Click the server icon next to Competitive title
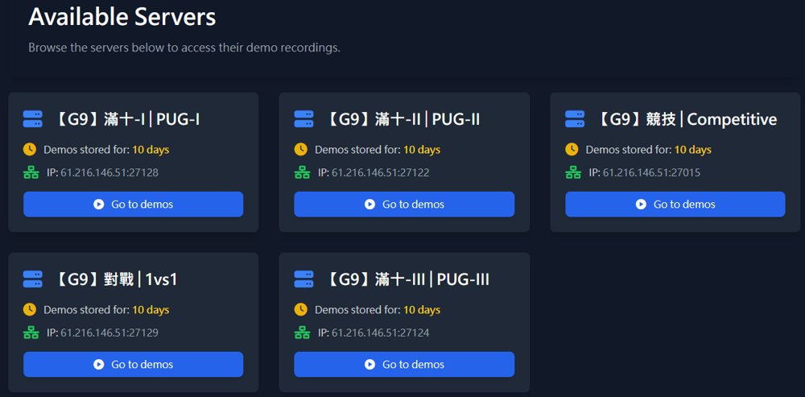805x397 pixels. click(x=575, y=119)
